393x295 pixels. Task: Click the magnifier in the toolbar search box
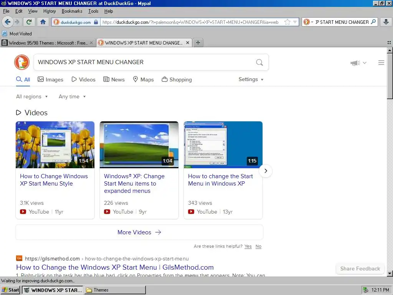373,22
